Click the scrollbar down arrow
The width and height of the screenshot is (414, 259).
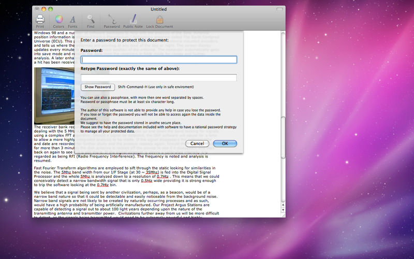point(283,210)
